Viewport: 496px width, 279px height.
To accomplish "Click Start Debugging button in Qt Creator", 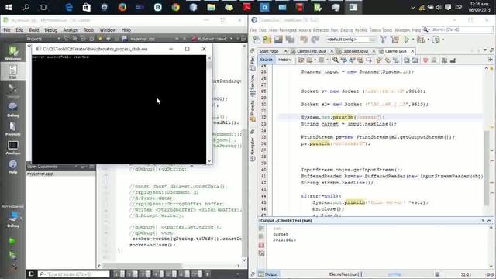I will pyautogui.click(x=12, y=255).
